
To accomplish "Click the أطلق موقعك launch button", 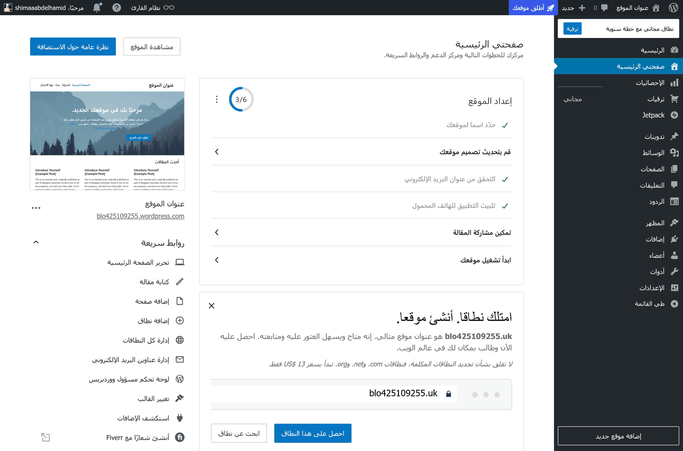I will (533, 7).
